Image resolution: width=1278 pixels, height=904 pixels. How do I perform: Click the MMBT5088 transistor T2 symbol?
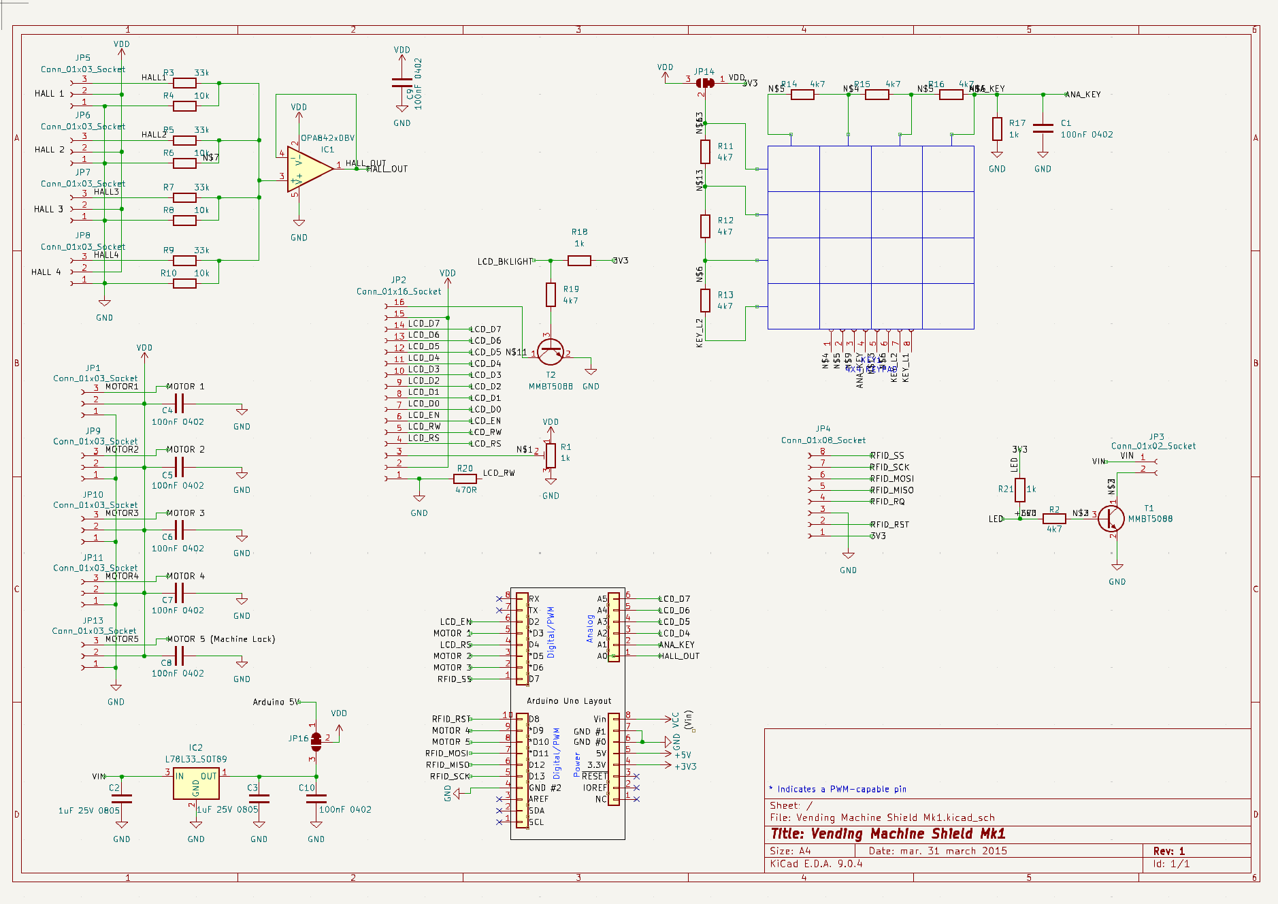coord(551,352)
